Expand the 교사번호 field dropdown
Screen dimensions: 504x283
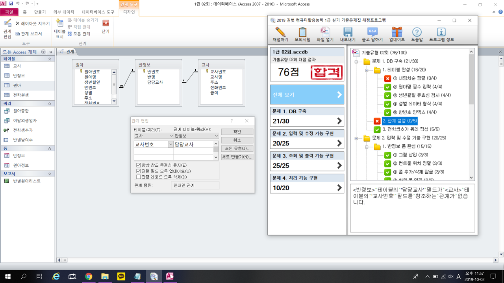(x=170, y=145)
